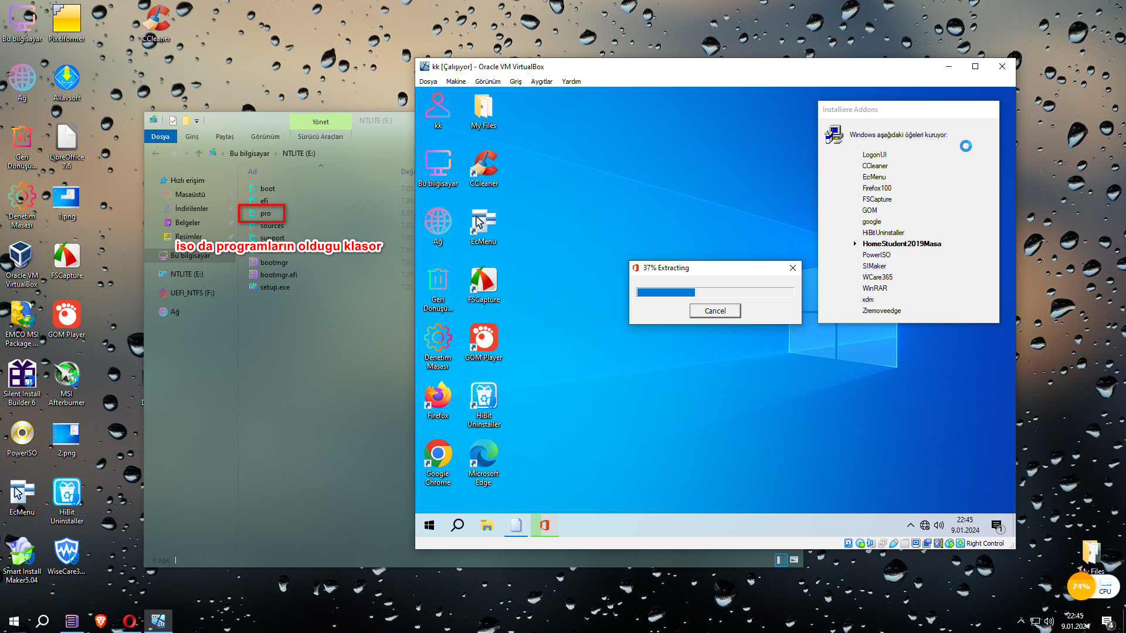The width and height of the screenshot is (1126, 633).
Task: Click the extraction progress bar
Action: [x=715, y=292]
